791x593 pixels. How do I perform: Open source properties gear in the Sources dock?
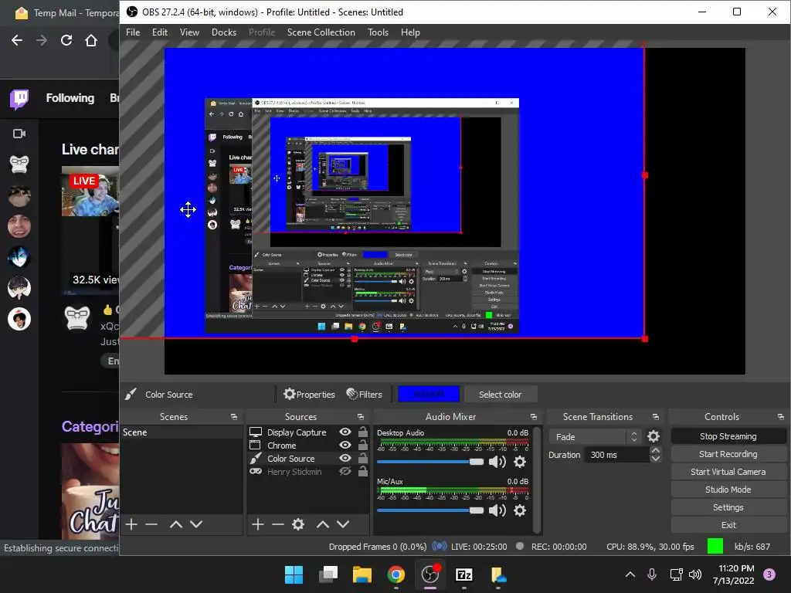coord(298,524)
